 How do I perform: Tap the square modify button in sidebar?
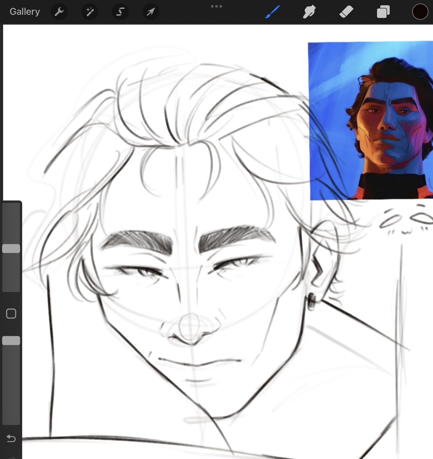click(x=11, y=314)
